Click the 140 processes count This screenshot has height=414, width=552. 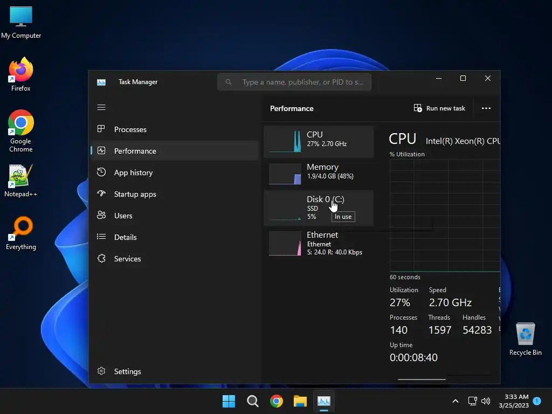tap(398, 330)
